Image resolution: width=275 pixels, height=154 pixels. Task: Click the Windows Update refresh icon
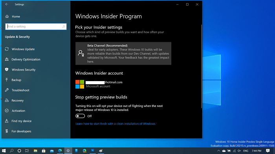click(x=7, y=49)
